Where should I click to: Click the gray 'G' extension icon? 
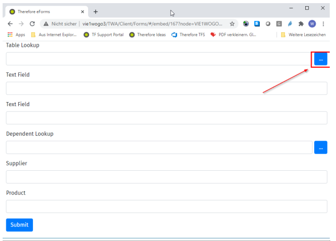pyautogui.click(x=279, y=24)
